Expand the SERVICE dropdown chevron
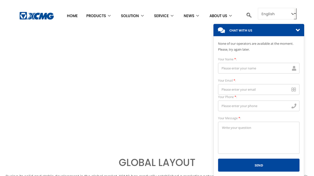 coord(172,16)
